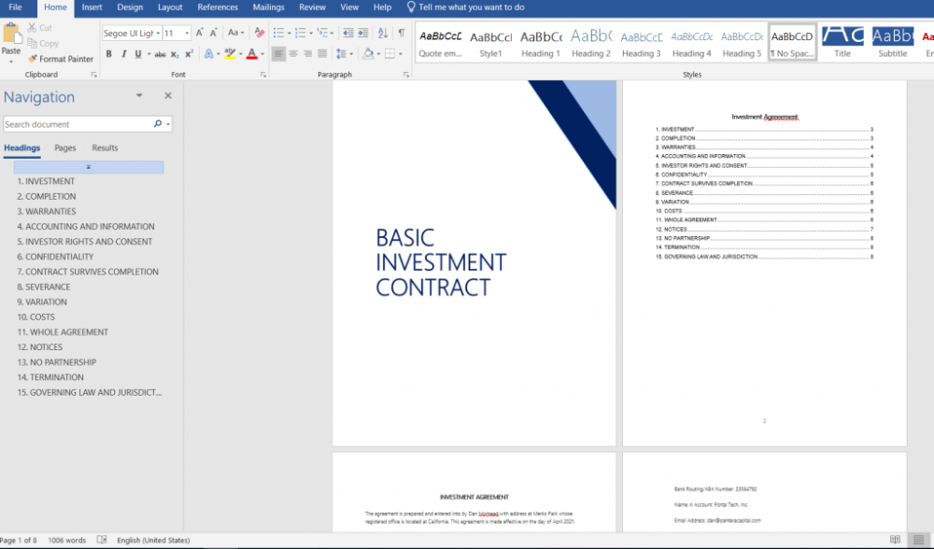Toggle subscript formatting
934x549 pixels.
174,54
